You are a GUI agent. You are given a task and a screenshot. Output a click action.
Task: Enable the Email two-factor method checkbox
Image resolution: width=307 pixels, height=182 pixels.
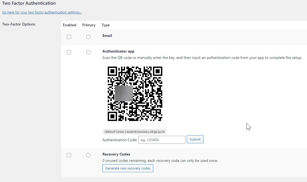pyautogui.click(x=69, y=37)
